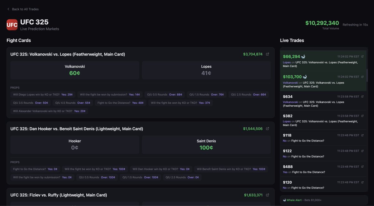Click 'won by KO or TKO?' Yes: 100¢ prop
Image resolution: width=374 pixels, height=206 pixels.
click(95, 169)
